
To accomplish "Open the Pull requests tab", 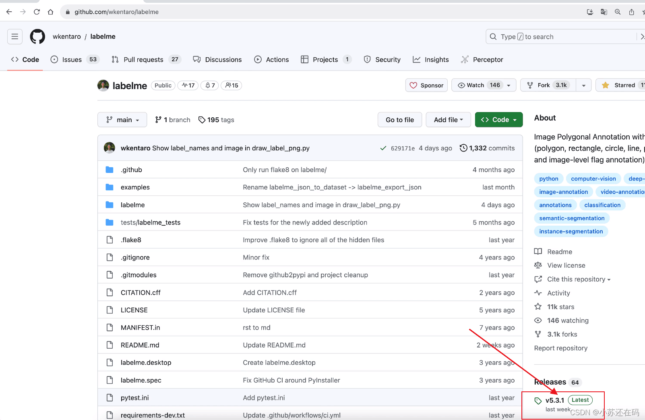I will pyautogui.click(x=146, y=60).
